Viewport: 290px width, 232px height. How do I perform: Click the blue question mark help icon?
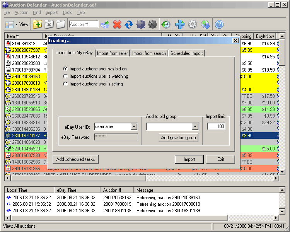coord(219,24)
